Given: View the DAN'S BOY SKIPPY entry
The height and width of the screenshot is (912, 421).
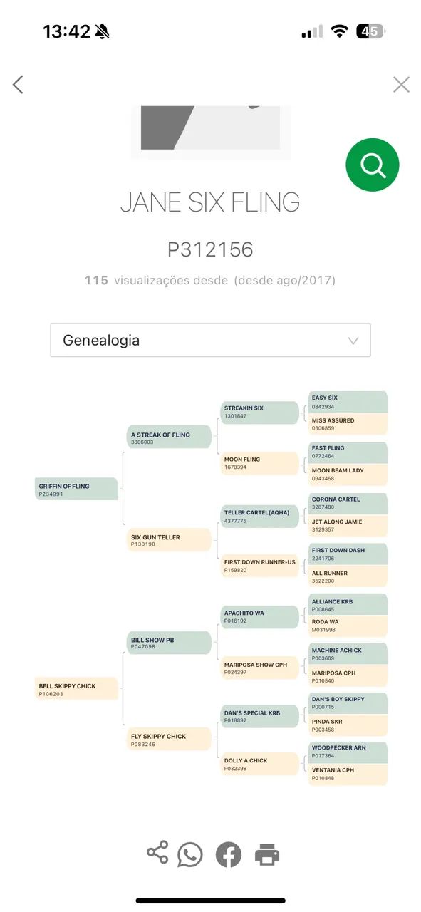Looking at the screenshot, I should pyautogui.click(x=346, y=703).
